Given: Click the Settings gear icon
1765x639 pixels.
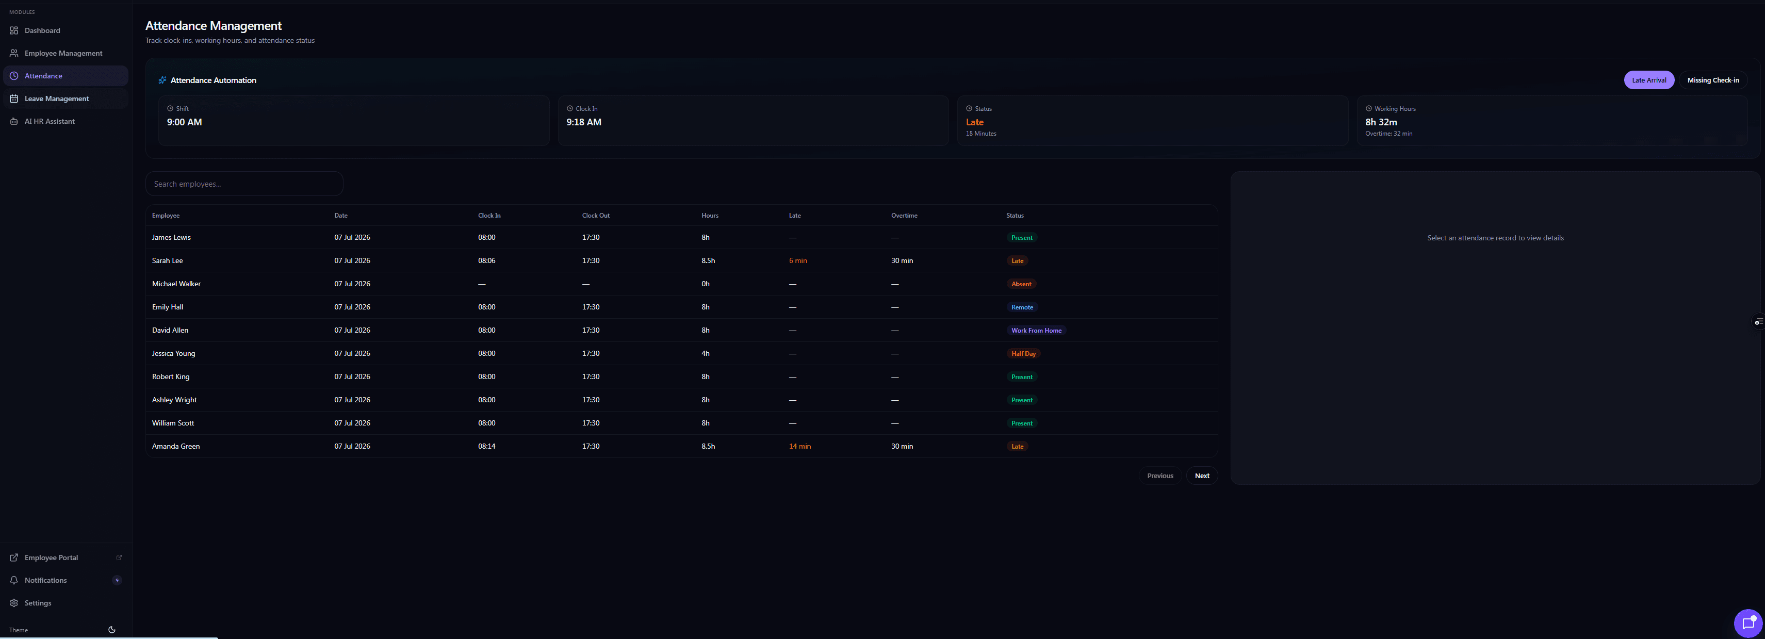Looking at the screenshot, I should click(x=14, y=603).
